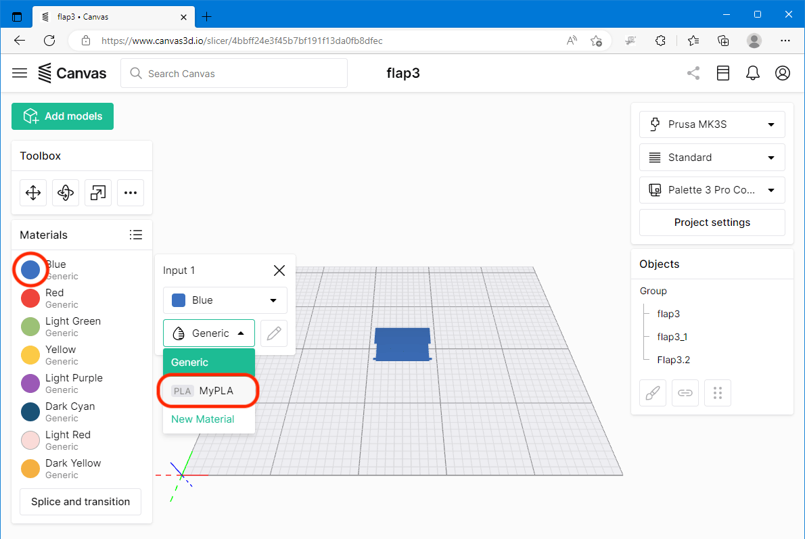This screenshot has height=539, width=805.
Task: Select flap3_1 in Objects tree
Action: [672, 337]
